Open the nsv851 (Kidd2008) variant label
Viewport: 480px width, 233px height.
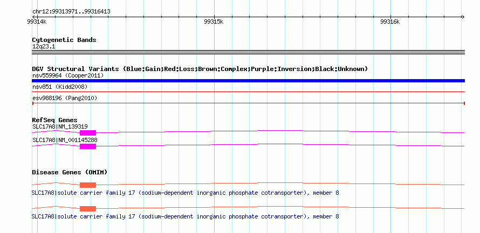pos(60,87)
